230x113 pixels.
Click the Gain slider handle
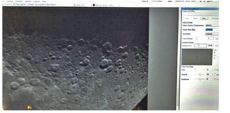[196, 70]
